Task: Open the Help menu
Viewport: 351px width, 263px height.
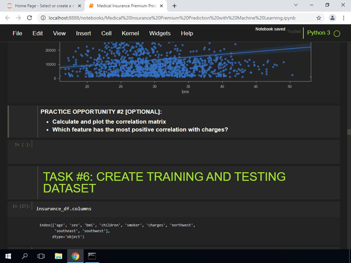Action: coord(187,33)
